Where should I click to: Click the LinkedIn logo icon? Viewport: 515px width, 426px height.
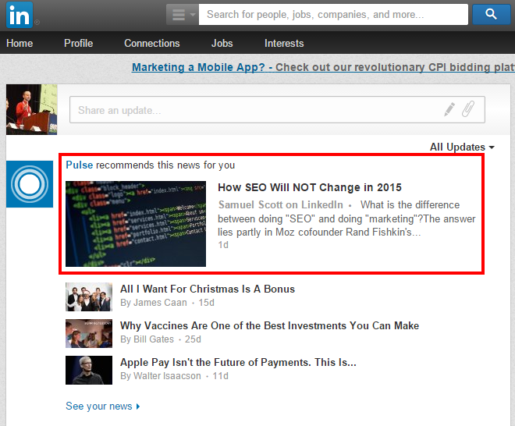pos(20,15)
